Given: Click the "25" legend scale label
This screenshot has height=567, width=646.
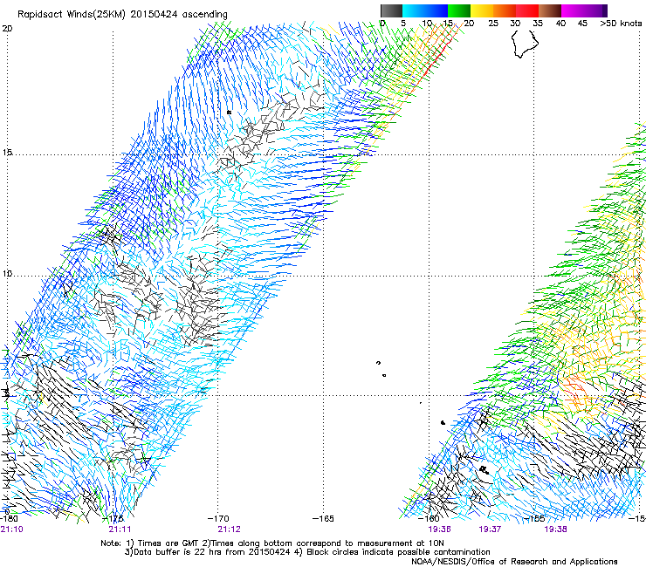Looking at the screenshot, I should point(493,24).
